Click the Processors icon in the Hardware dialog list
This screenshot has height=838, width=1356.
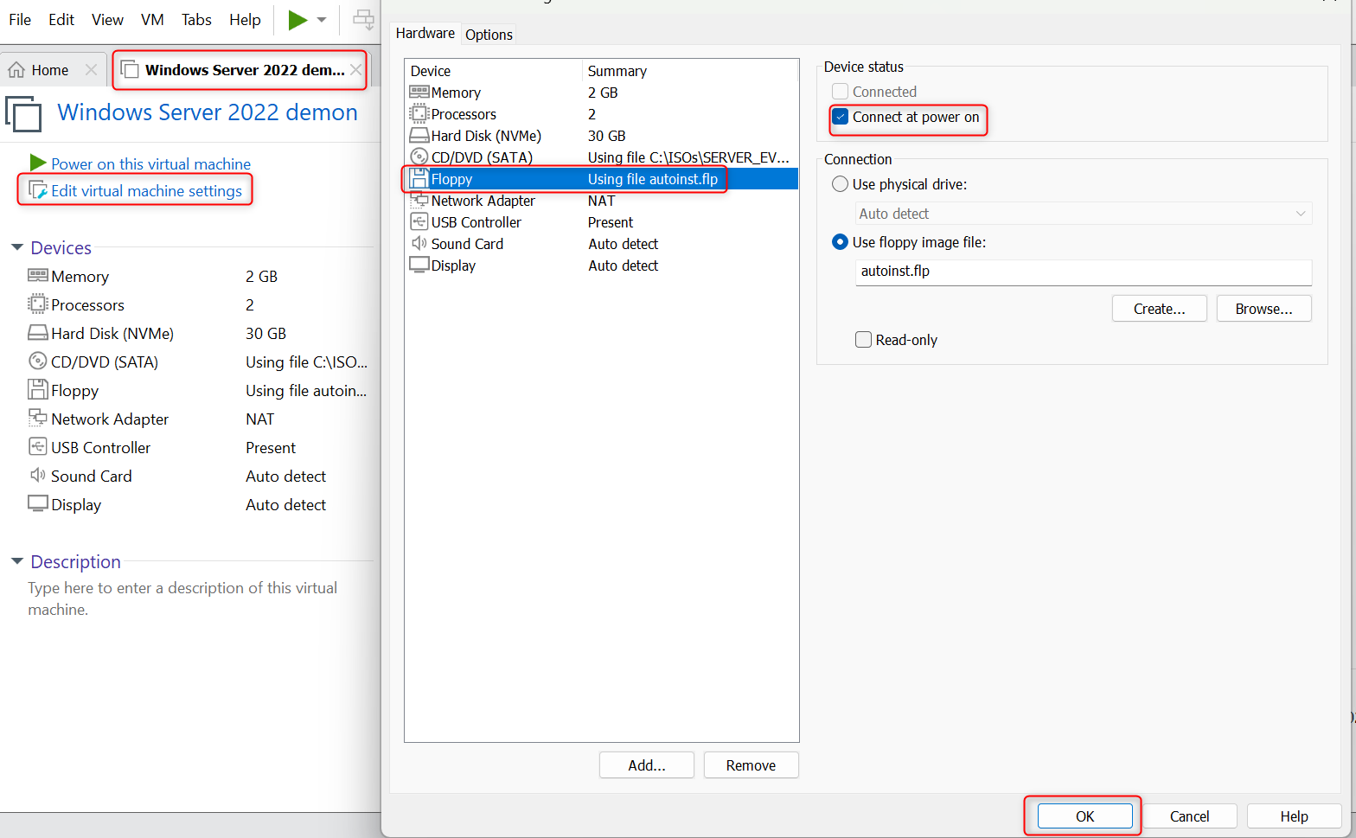point(419,113)
